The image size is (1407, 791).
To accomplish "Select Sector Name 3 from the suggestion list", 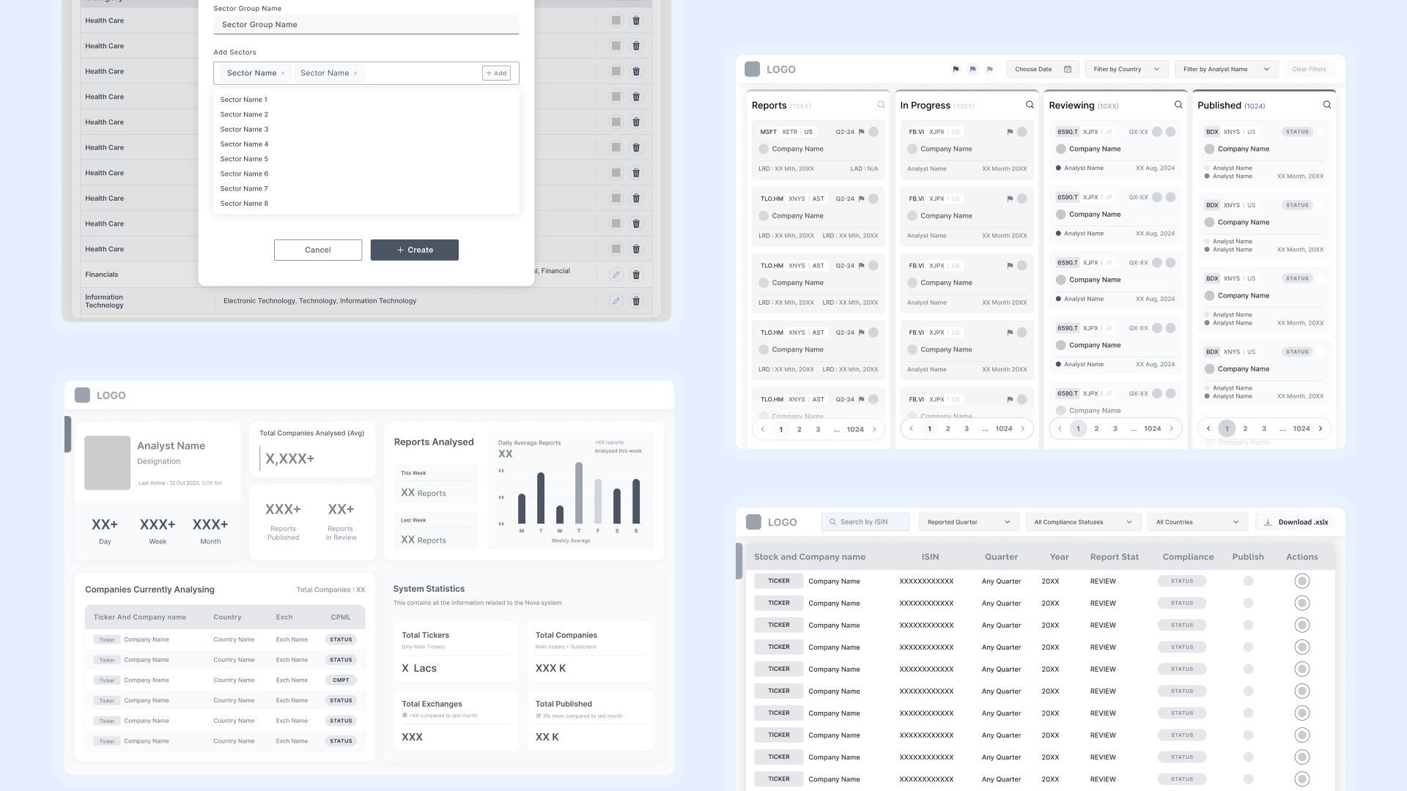I will [244, 129].
